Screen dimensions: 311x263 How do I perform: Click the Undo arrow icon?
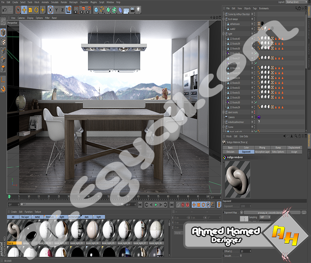[x=4, y=10]
